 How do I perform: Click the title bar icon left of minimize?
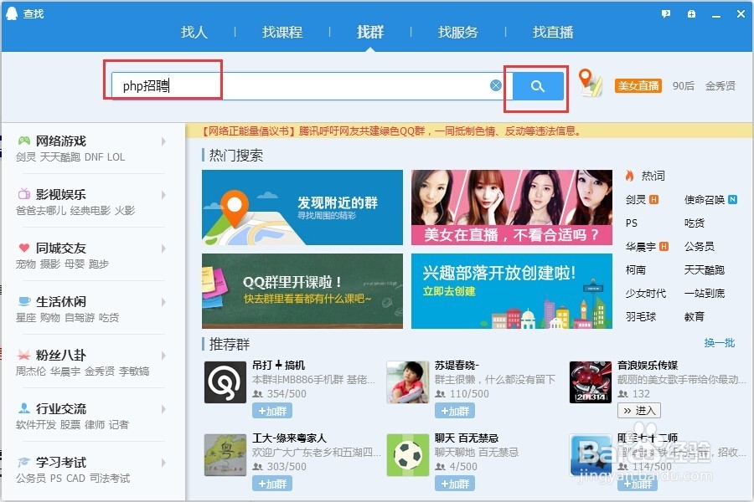(691, 14)
